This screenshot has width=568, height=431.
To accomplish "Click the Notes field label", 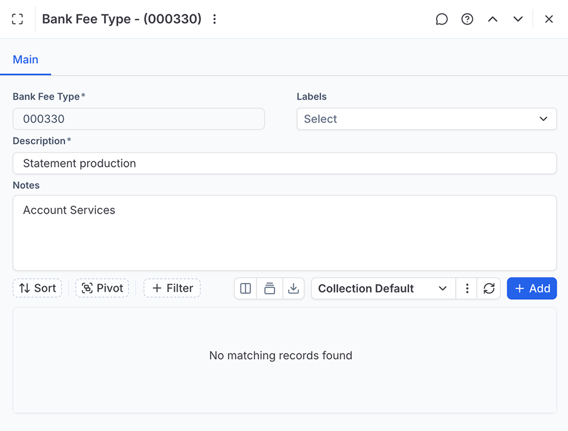I will tap(26, 185).
